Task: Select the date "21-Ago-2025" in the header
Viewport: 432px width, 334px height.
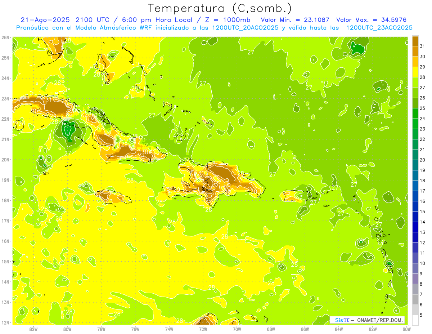Action: pos(45,20)
